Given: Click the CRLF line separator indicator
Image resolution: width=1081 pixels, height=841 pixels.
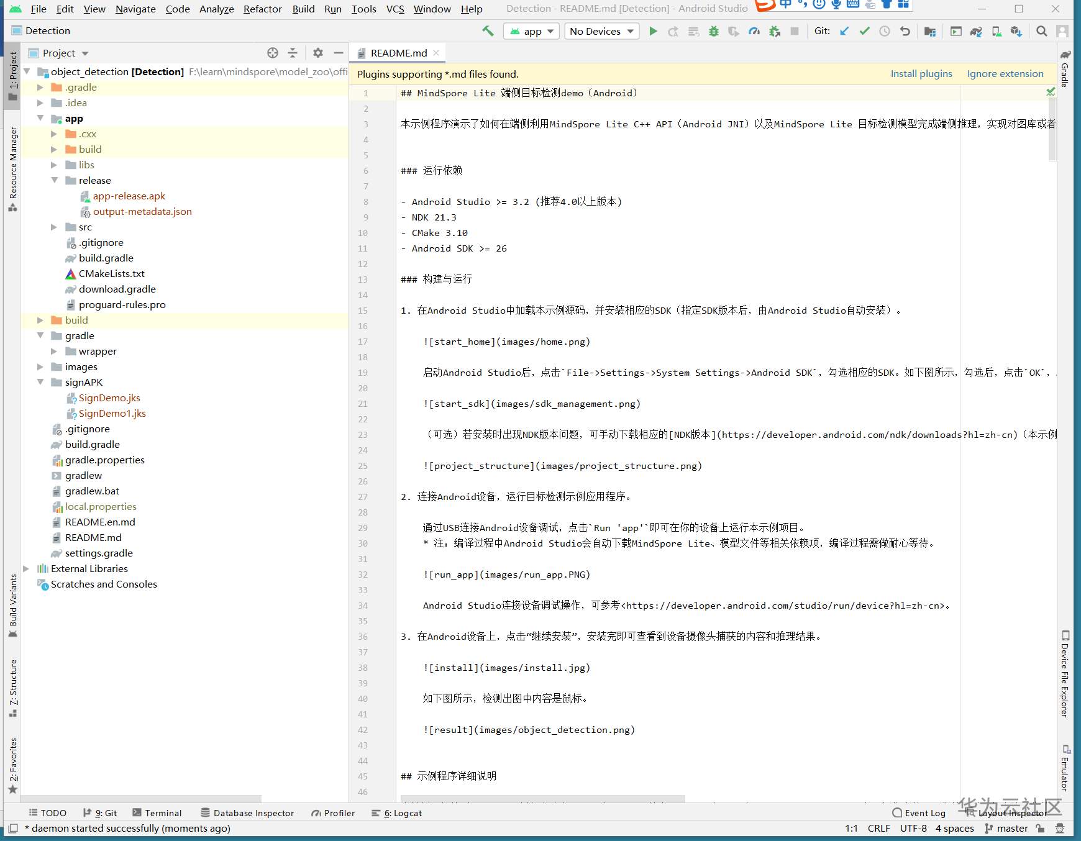Looking at the screenshot, I should [878, 828].
